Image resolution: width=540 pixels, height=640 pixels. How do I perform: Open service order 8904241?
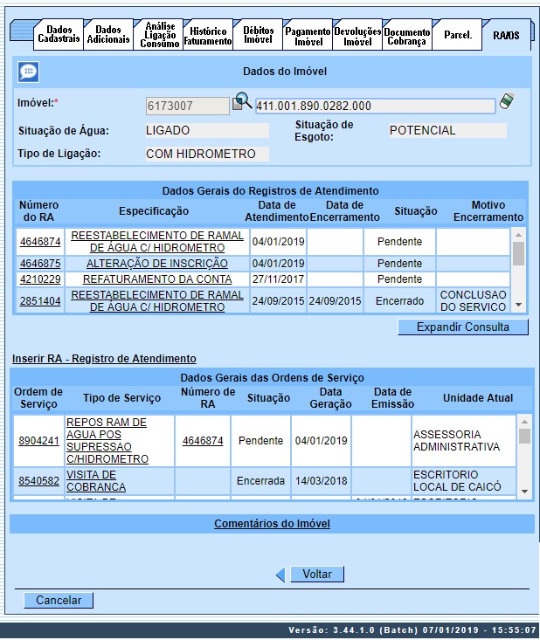tap(40, 441)
